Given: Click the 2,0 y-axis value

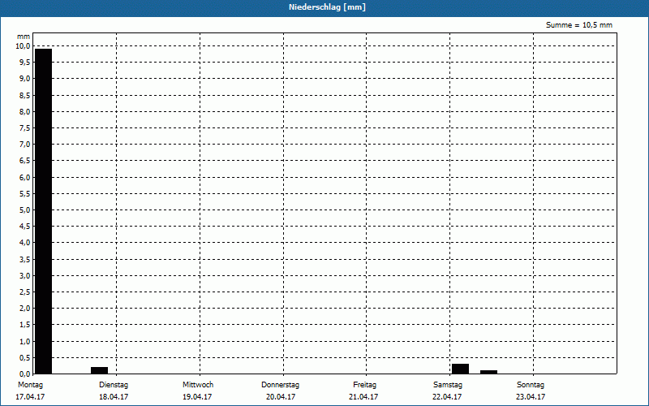Looking at the screenshot, I should 24,309.
